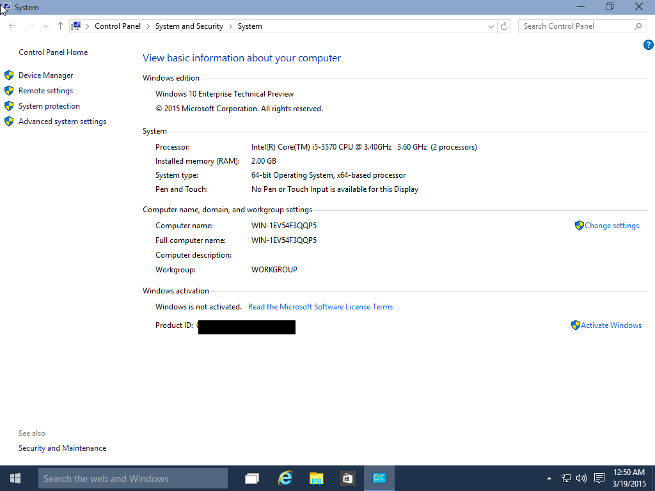Image resolution: width=655 pixels, height=491 pixels.
Task: Expand chevron after Control Panel breadcrumb
Action: click(148, 26)
